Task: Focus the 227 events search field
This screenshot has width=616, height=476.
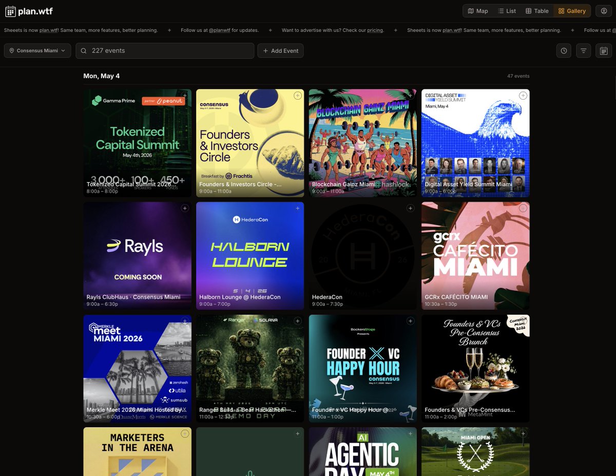Action: tap(165, 51)
